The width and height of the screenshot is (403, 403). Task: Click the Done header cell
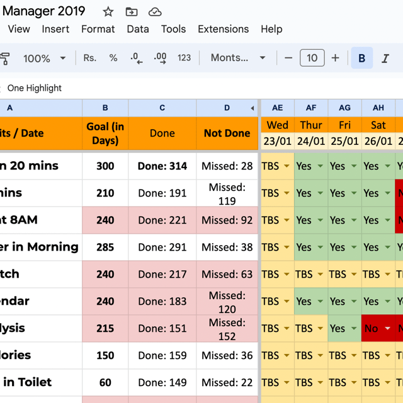[x=162, y=133]
